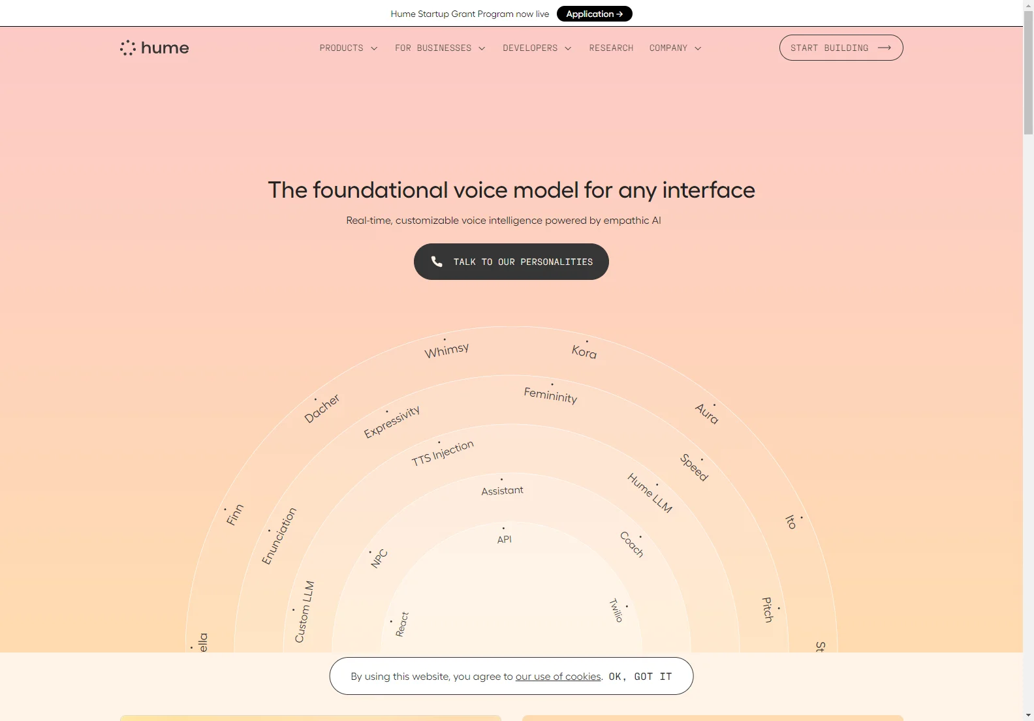Open the 'our use of cookies' link
The width and height of the screenshot is (1034, 721).
(558, 677)
